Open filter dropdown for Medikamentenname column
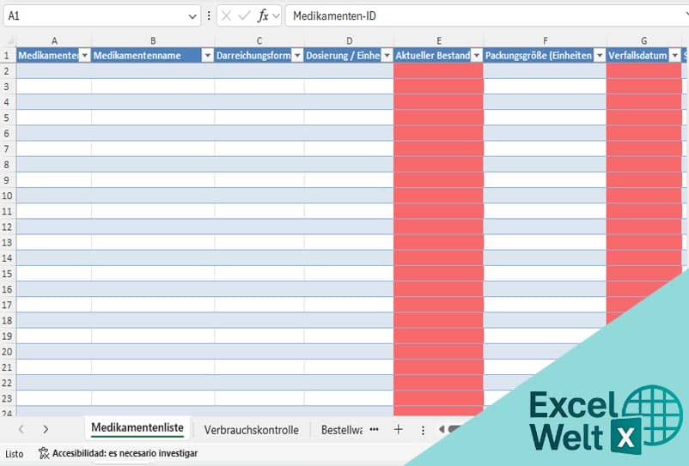This screenshot has height=466, width=689. (207, 55)
